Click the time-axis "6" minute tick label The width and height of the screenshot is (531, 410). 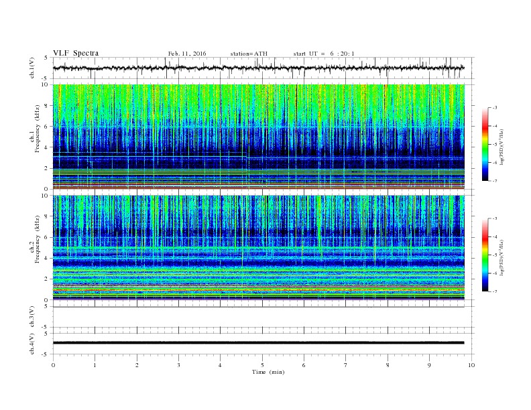click(304, 365)
